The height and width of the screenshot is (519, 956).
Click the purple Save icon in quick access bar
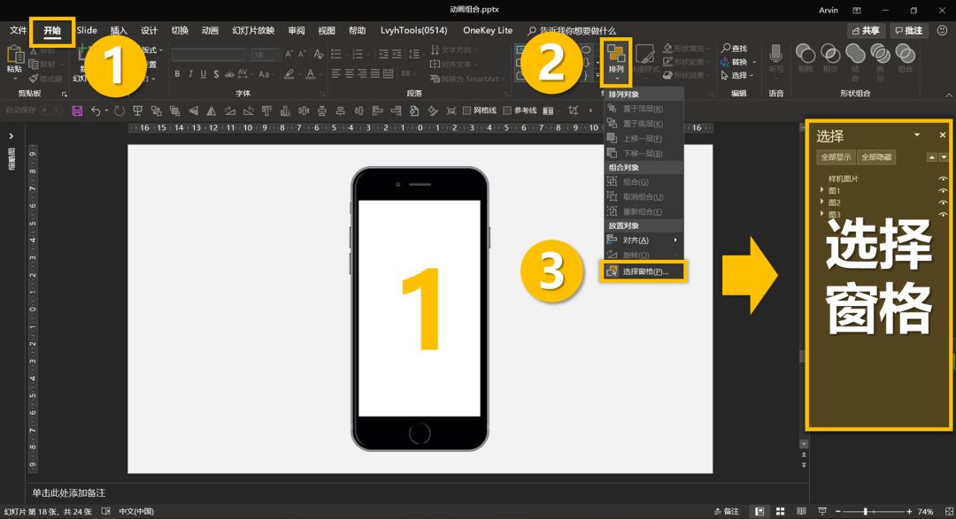pyautogui.click(x=77, y=111)
